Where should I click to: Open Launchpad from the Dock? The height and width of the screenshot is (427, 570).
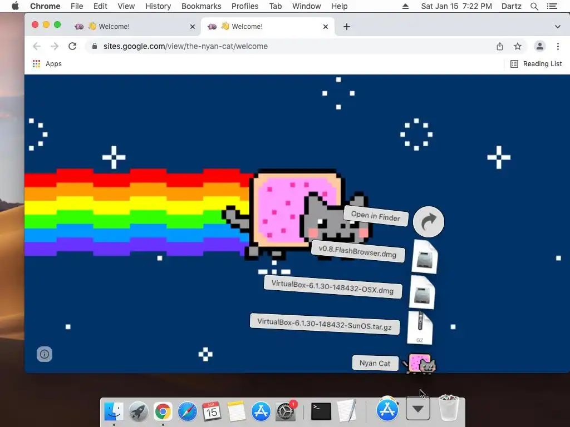click(x=139, y=411)
